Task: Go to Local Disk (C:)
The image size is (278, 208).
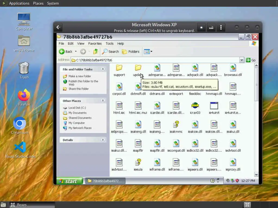Action: (77, 108)
